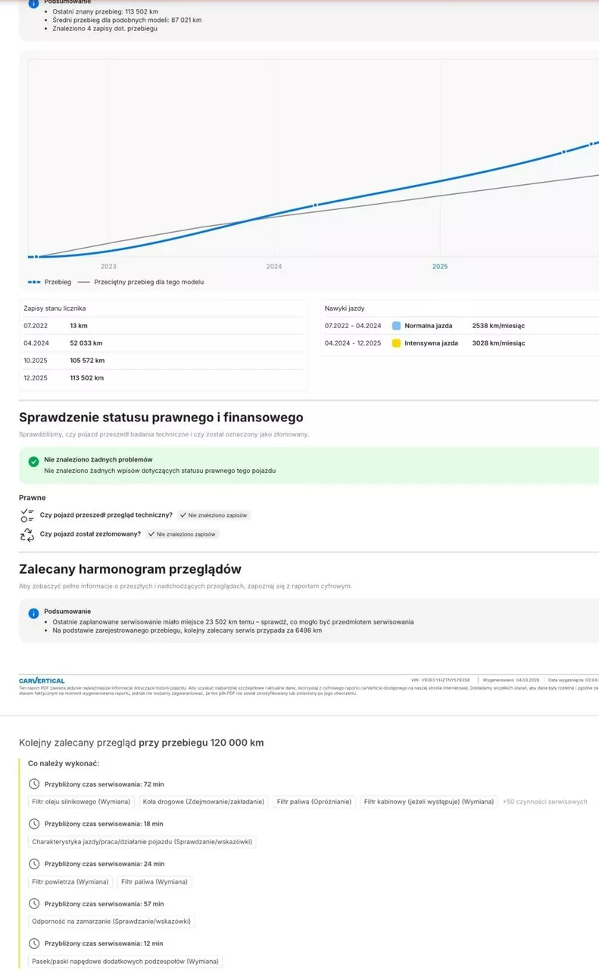Select the 10.2025 odometer record row

pos(163,361)
